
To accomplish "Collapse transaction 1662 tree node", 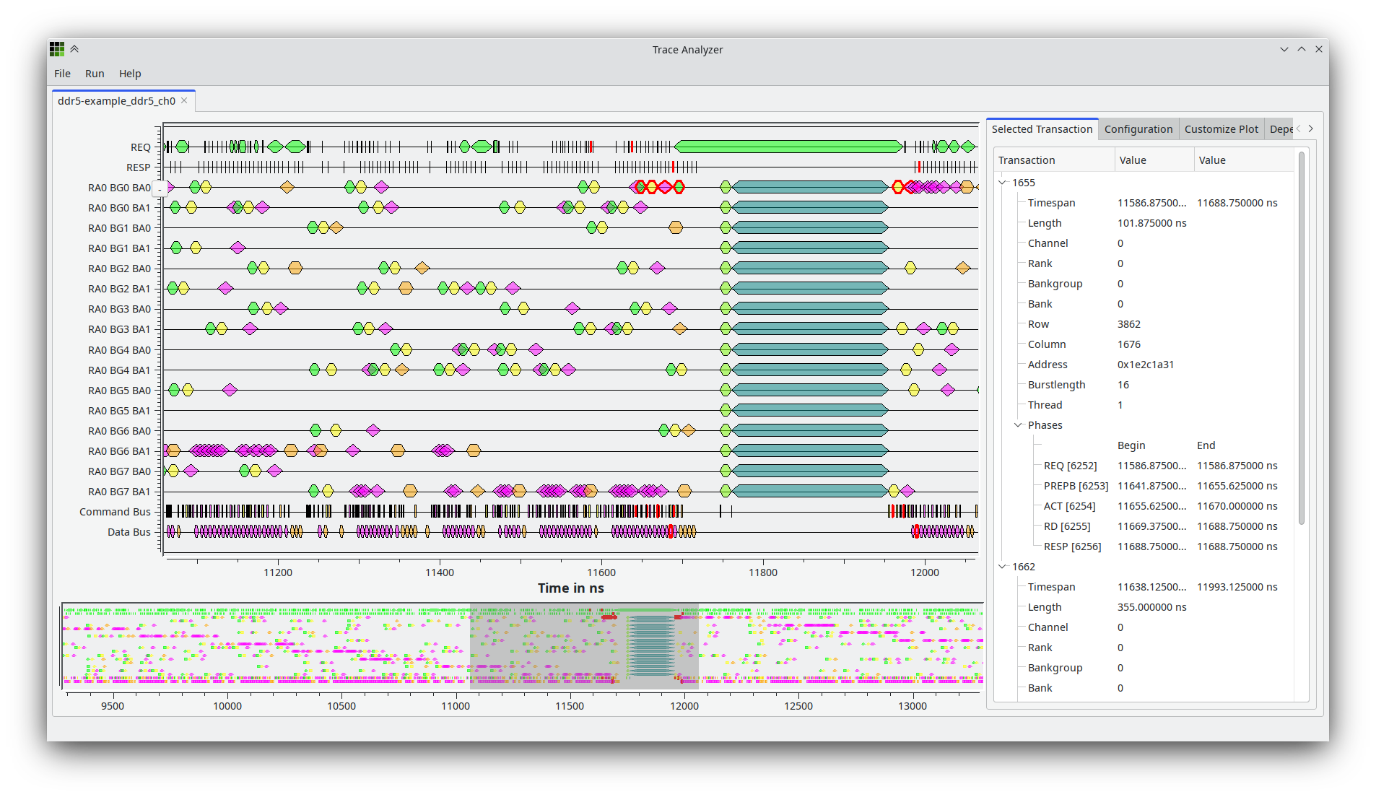I will click(1002, 567).
